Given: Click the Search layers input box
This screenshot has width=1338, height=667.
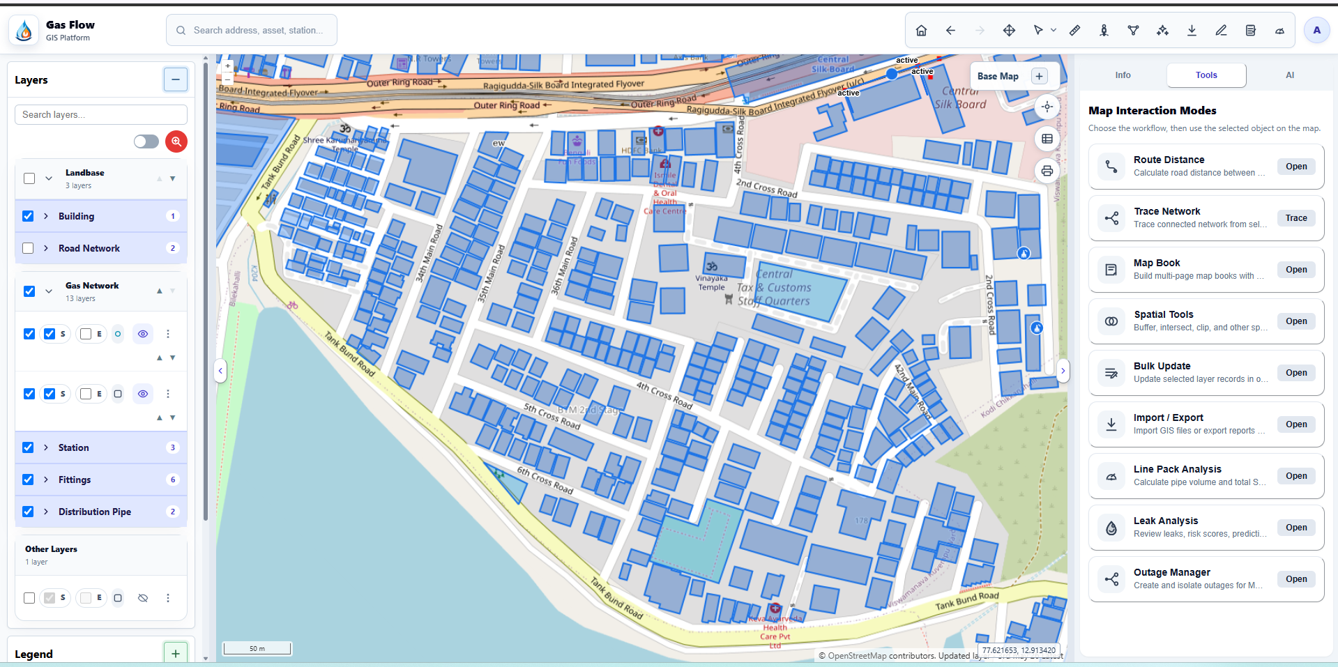Looking at the screenshot, I should click(x=101, y=114).
